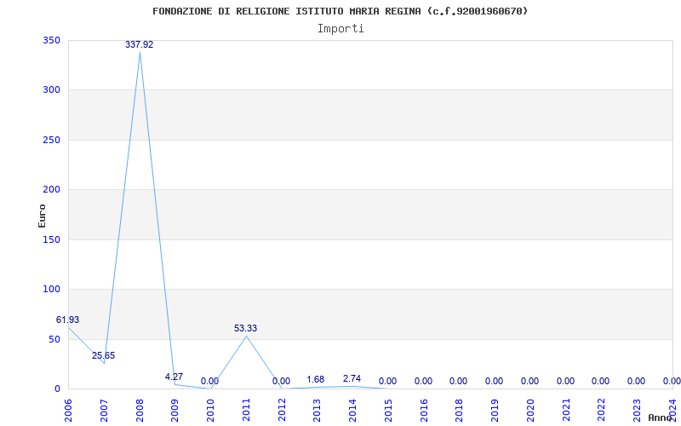681x426 pixels.
Task: Select the 1.68 data label
Action: [x=315, y=379]
